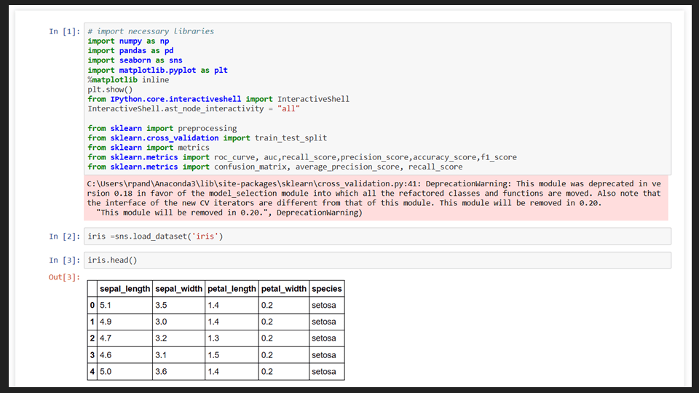The width and height of the screenshot is (699, 393).
Task: Click sepal_length value 5.1
Action: pos(125,305)
